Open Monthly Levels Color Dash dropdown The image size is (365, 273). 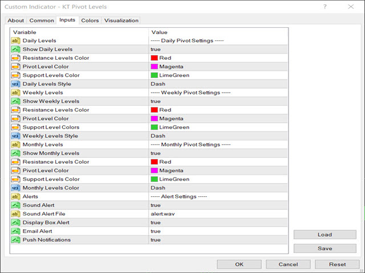[218, 188]
